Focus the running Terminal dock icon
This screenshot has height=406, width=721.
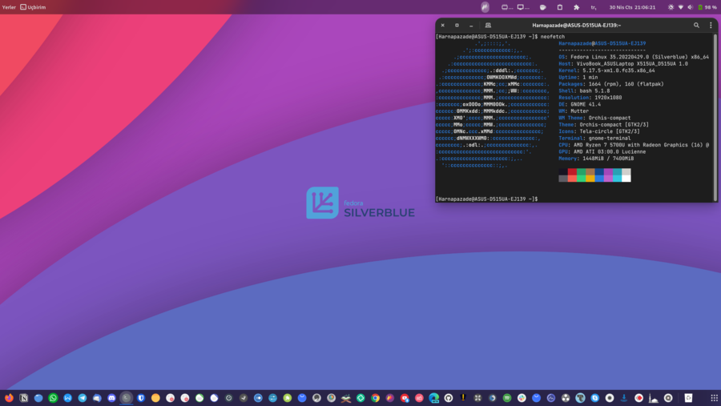click(x=126, y=398)
